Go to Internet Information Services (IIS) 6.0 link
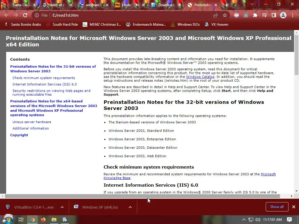The width and height of the screenshot is (299, 224). 45,84
